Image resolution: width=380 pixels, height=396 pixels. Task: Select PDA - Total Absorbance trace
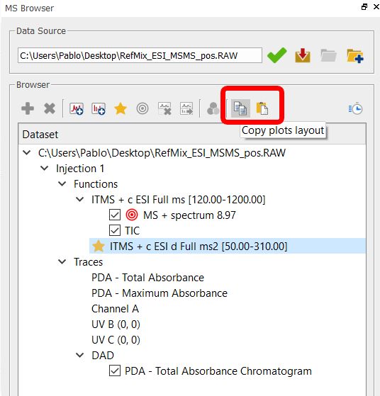[x=147, y=278]
